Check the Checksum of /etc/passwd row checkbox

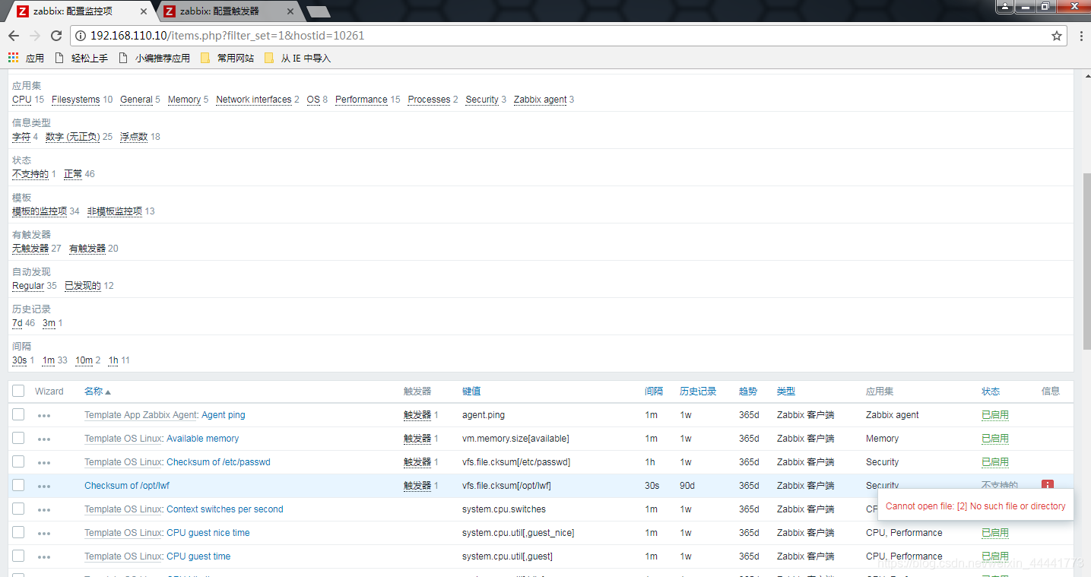click(x=18, y=461)
